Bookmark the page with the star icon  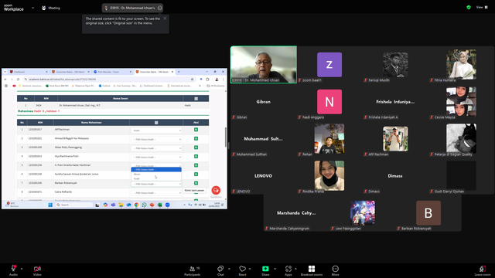click(x=192, y=80)
